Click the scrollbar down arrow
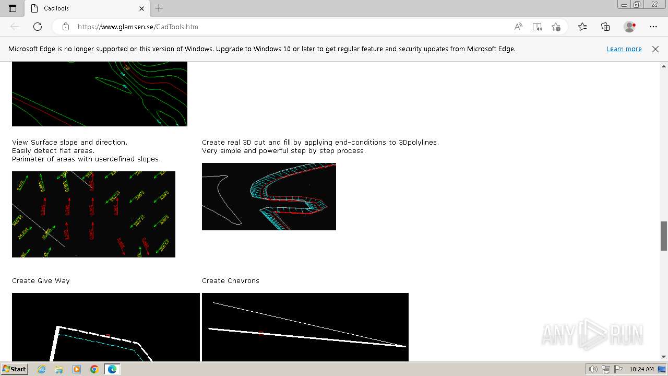This screenshot has width=668, height=376. [x=664, y=357]
